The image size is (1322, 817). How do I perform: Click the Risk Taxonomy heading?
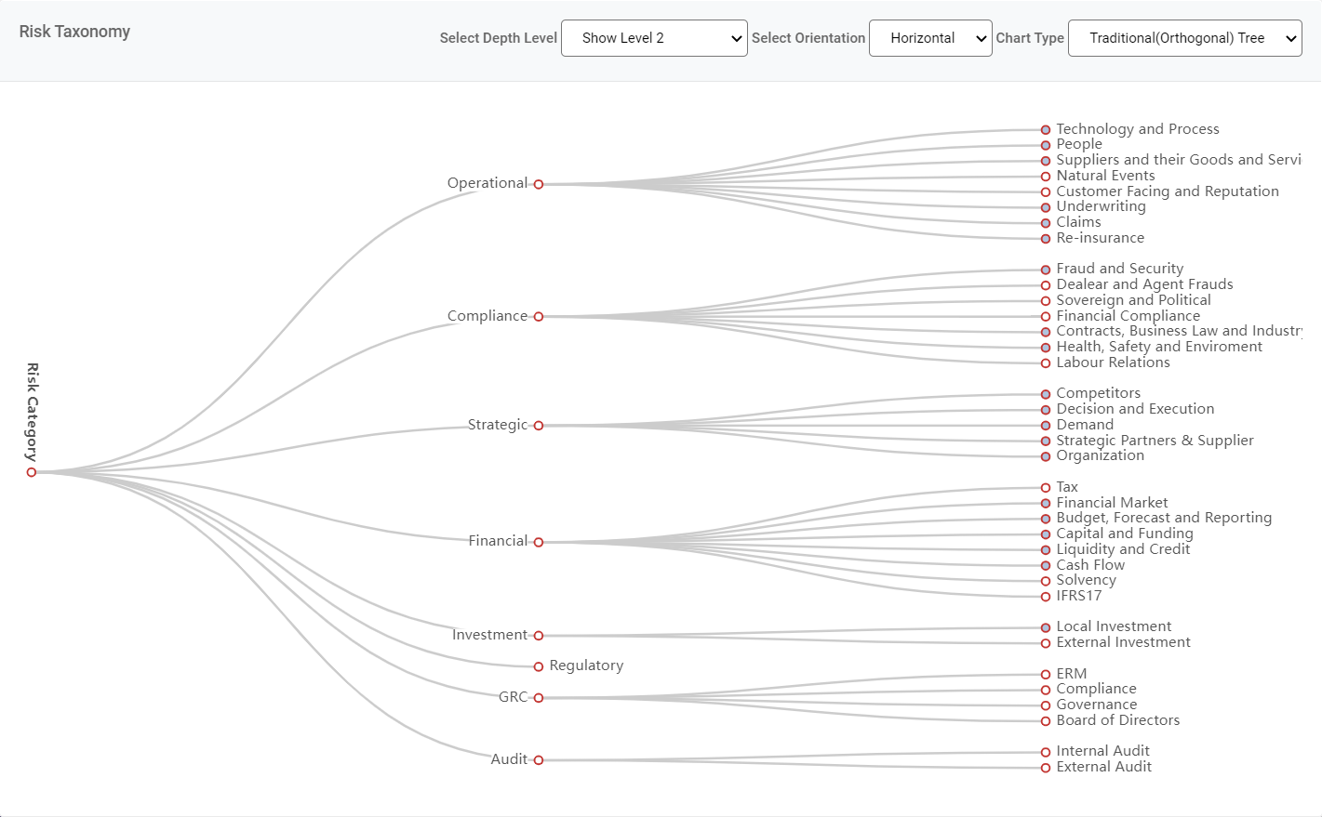point(74,32)
